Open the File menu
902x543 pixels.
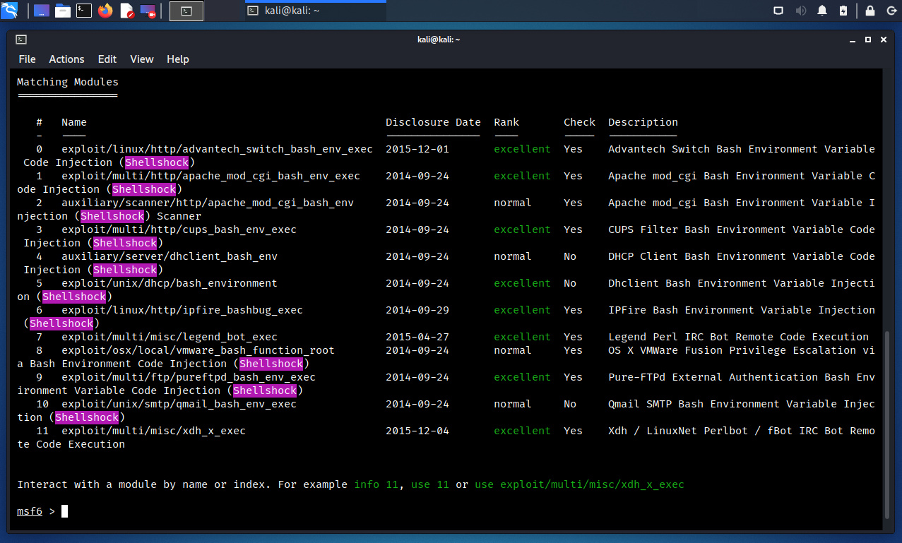[27, 59]
